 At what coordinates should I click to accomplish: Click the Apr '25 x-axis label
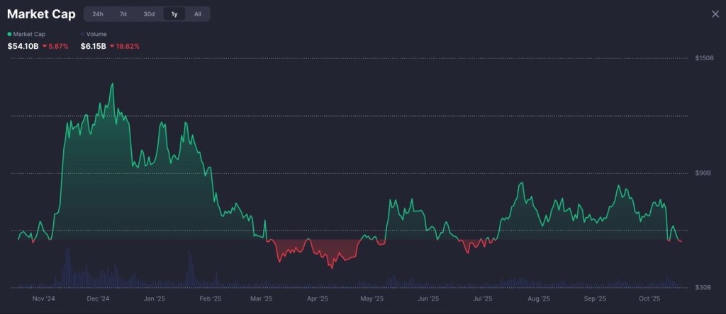tap(318, 299)
